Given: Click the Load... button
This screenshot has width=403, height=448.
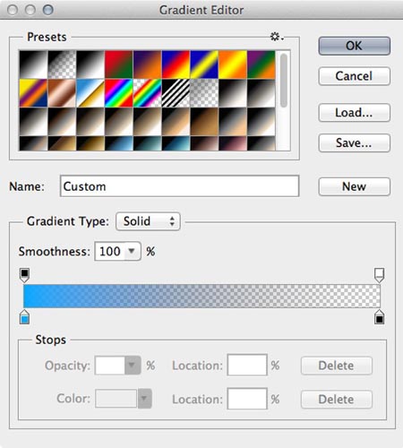Looking at the screenshot, I should pyautogui.click(x=355, y=113).
